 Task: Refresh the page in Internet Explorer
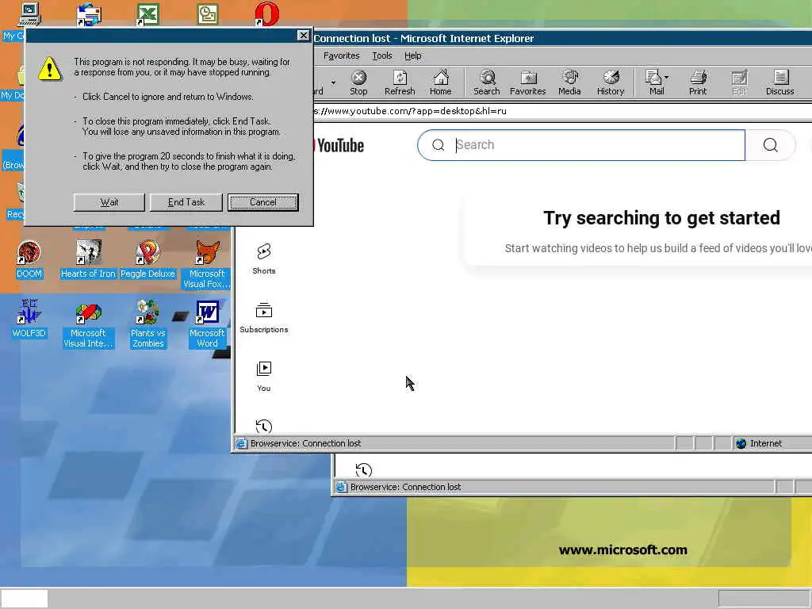(400, 82)
